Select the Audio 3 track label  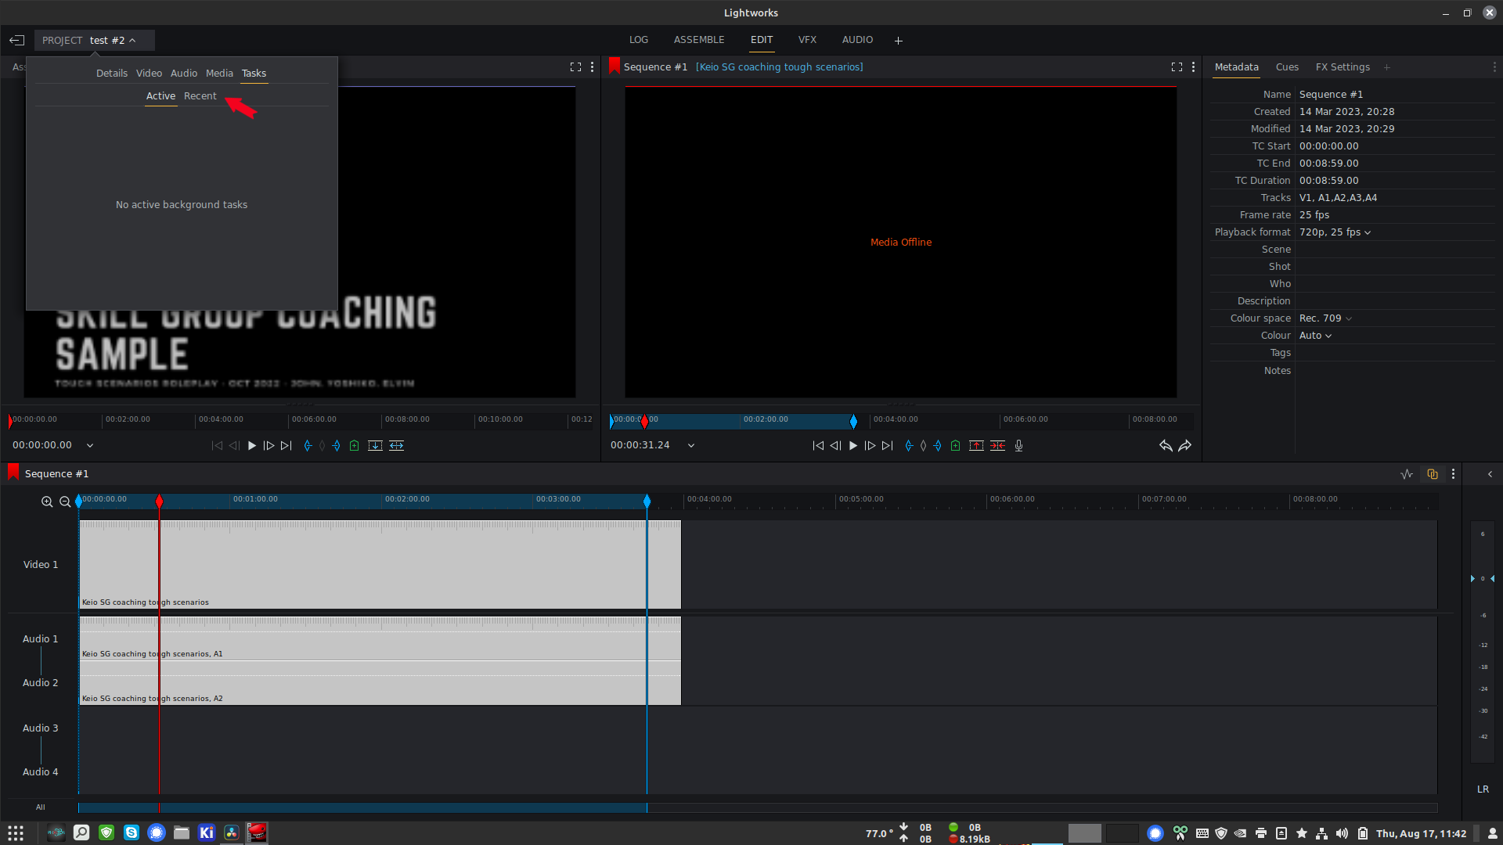[41, 728]
